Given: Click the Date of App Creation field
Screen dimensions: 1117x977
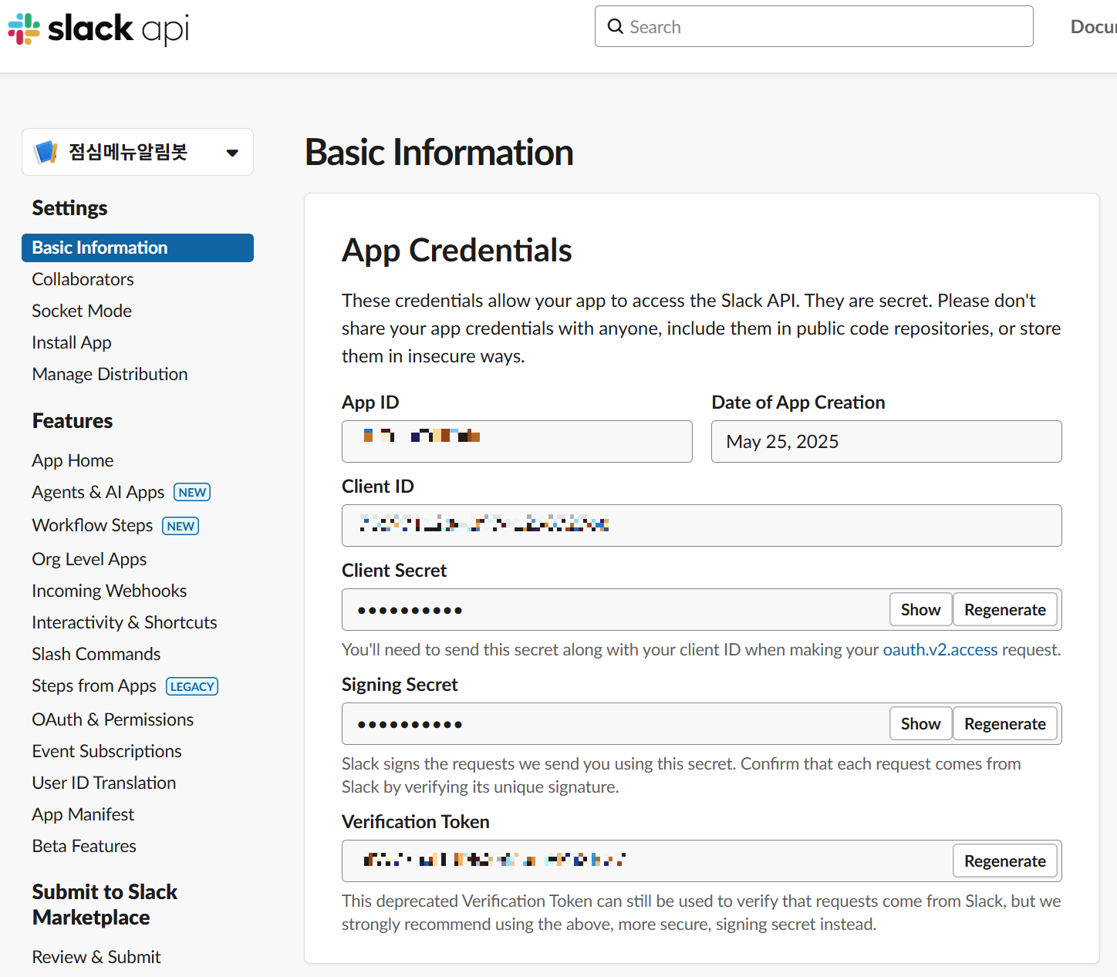Looking at the screenshot, I should point(886,441).
